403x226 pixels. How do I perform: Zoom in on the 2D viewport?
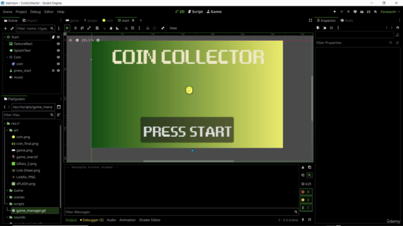pos(98,40)
